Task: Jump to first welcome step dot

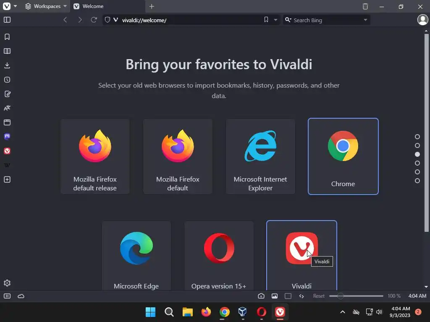Action: click(x=417, y=137)
